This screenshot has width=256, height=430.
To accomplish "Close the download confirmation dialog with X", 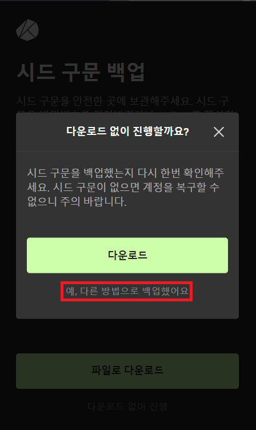I will click(x=219, y=132).
